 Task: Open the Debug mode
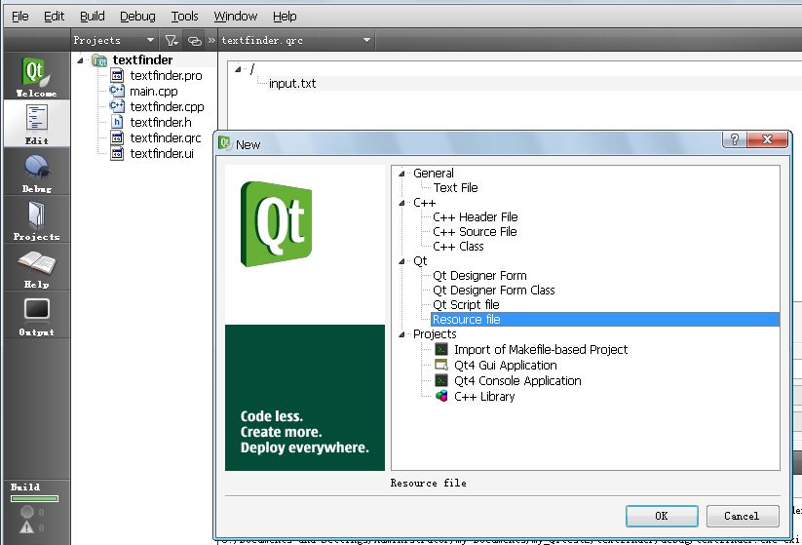click(x=36, y=172)
